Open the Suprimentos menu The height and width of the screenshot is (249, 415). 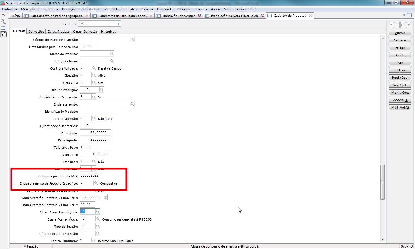click(48, 9)
